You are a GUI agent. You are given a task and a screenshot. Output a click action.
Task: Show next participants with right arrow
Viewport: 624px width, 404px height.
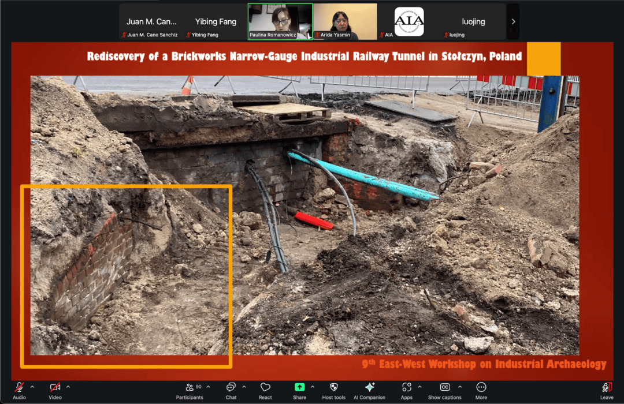[x=513, y=22]
